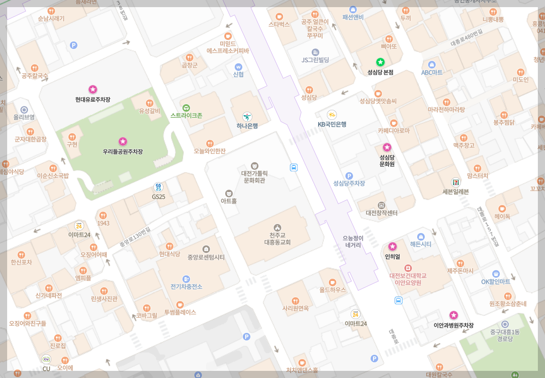Image resolution: width=545 pixels, height=378 pixels.
Task: Select the 마라천하마라탕 restaurant icon
Action: [x=446, y=102]
